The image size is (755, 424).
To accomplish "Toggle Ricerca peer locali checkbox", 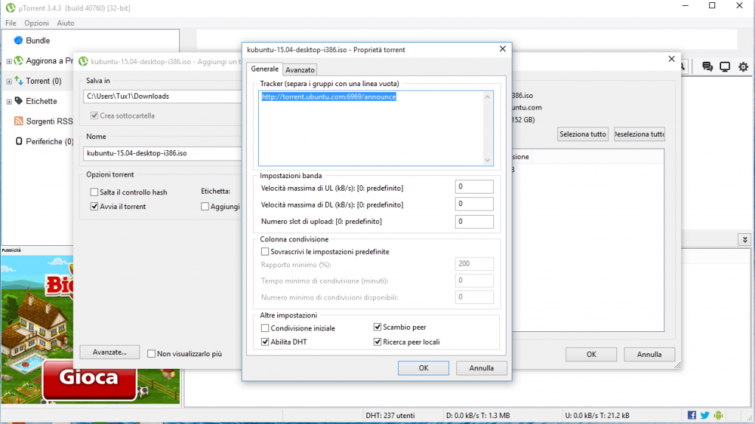I will coord(377,342).
